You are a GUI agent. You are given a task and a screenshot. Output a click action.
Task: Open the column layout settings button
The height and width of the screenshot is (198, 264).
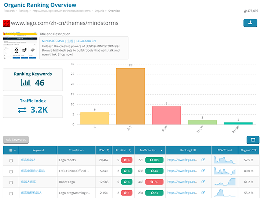coord(253,140)
